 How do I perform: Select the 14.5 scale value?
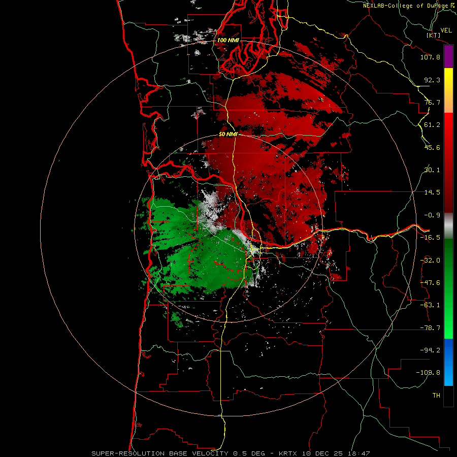coord(432,192)
